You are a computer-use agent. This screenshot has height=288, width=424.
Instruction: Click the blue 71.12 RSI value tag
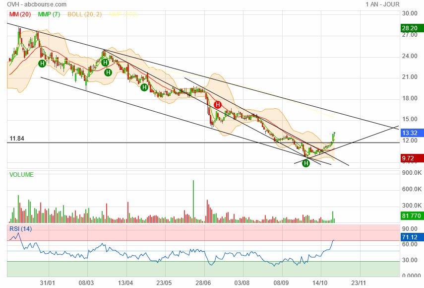[x=412, y=237]
